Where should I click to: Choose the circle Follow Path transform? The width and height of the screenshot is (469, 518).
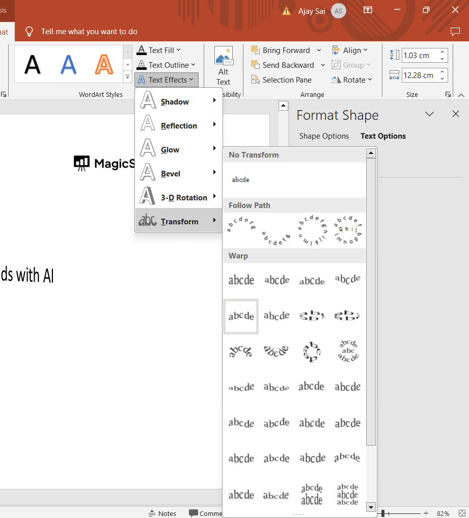pos(312,230)
